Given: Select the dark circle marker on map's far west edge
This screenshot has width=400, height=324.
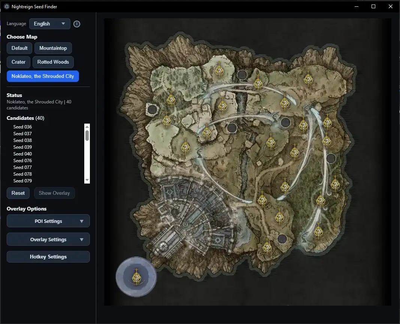Looking at the screenshot, I should 152,109.
